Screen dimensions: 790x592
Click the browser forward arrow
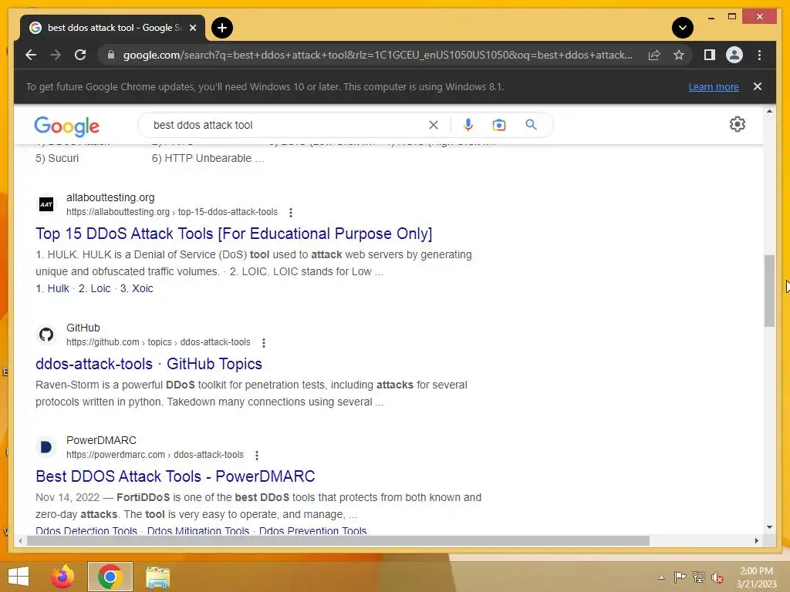[x=56, y=55]
